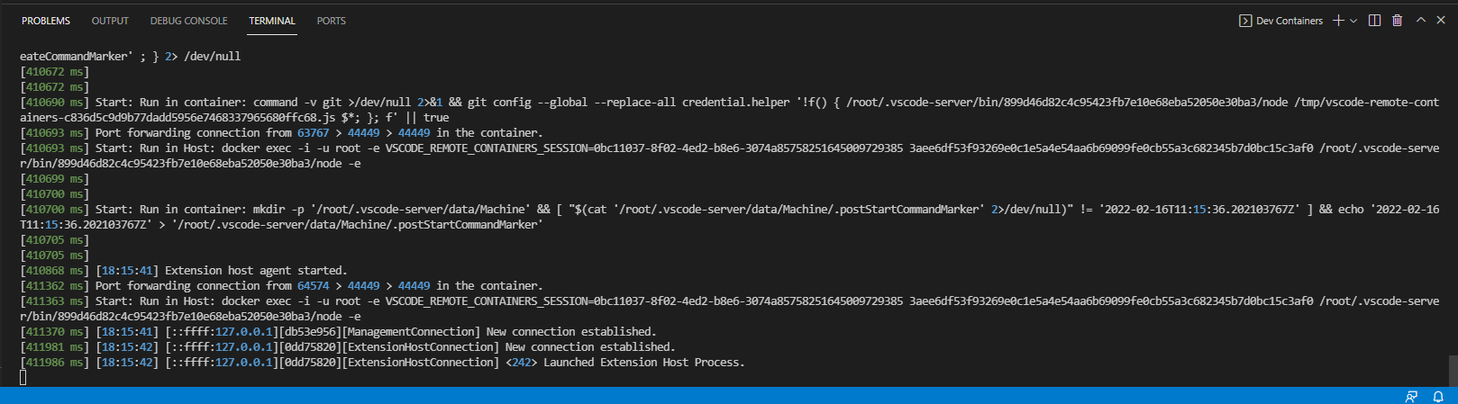Switch to the Problems tab
This screenshot has width=1458, height=404.
tap(46, 21)
